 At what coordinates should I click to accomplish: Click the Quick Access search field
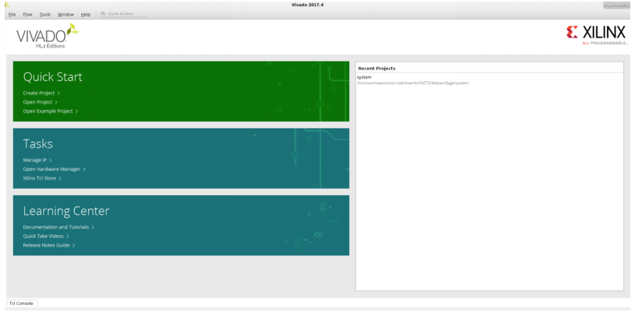click(123, 14)
